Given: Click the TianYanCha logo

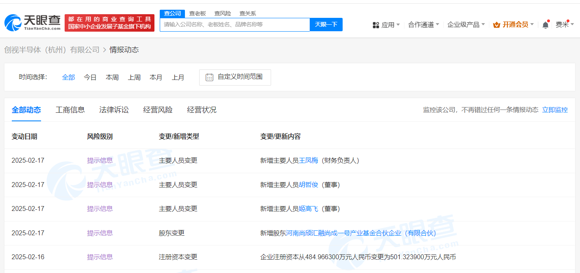Looking at the screenshot, I should [x=33, y=23].
